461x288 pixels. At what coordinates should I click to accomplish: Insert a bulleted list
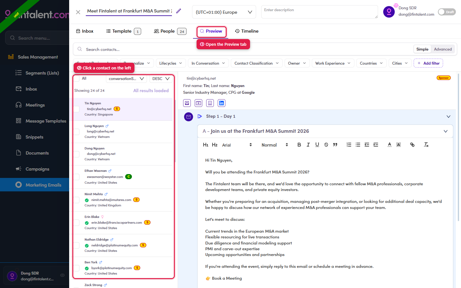[358, 145]
